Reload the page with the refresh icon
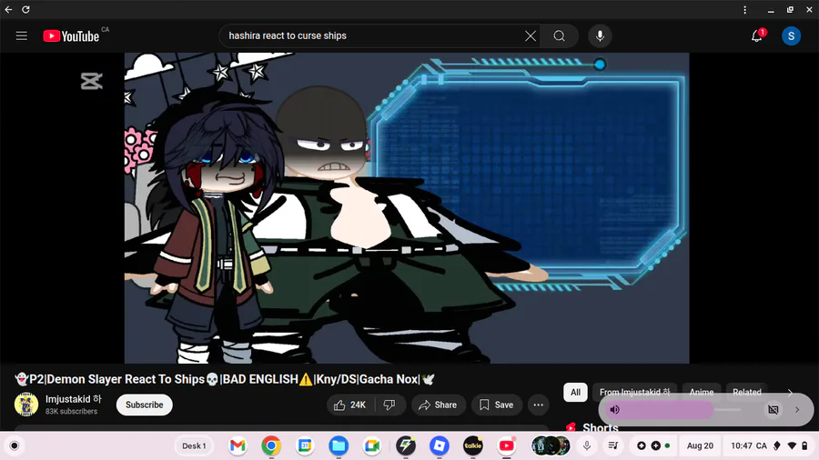Screen dimensions: 819x460 tap(25, 9)
